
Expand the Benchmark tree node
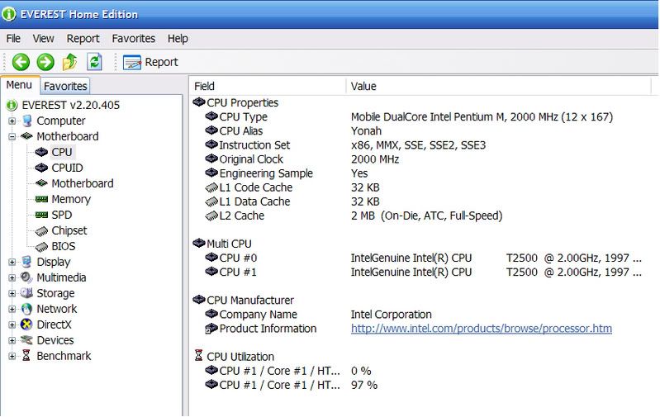(12, 357)
